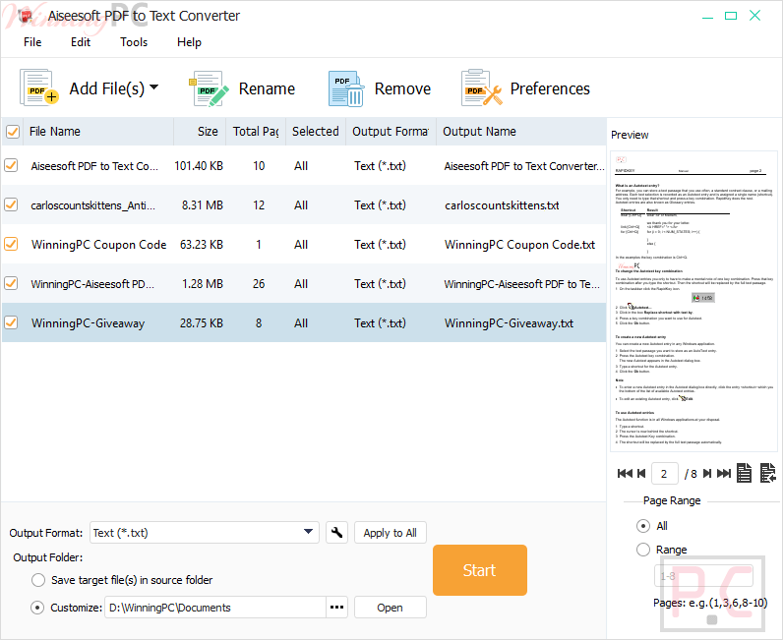Go to previous preview page
The width and height of the screenshot is (783, 640).
[641, 473]
